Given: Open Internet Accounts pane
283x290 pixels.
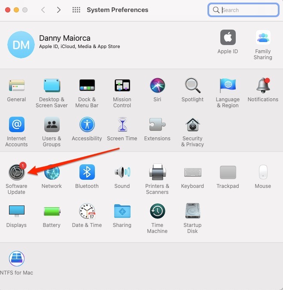Looking at the screenshot, I should pyautogui.click(x=16, y=124).
